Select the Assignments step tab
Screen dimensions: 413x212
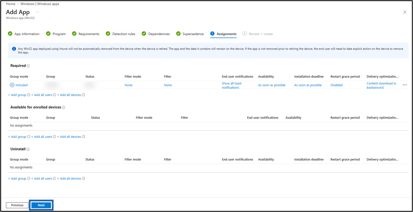coord(223,34)
